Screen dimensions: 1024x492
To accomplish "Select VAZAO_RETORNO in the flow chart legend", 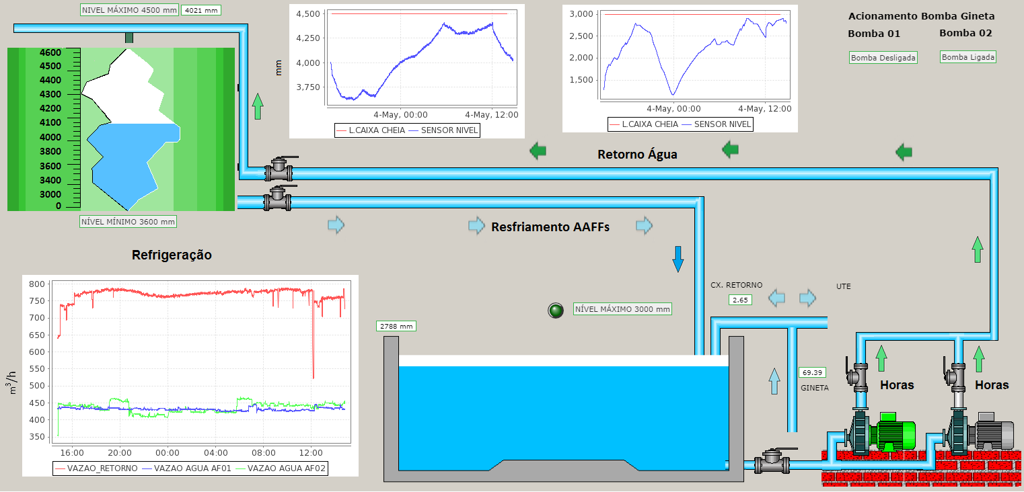I will coord(96,468).
